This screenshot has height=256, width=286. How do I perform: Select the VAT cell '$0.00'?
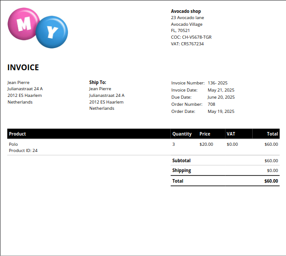point(232,144)
